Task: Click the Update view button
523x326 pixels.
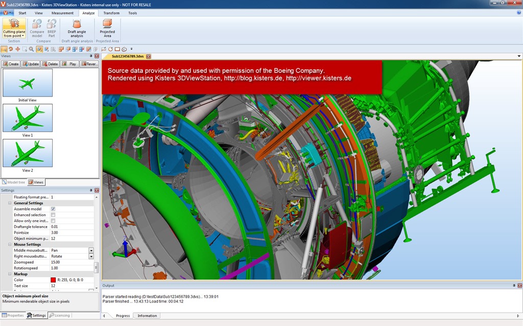Action: (x=31, y=64)
